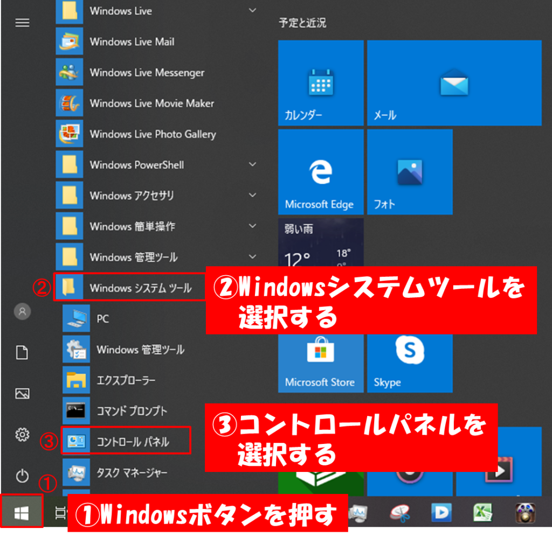Launch Windows Live Messenger
Screen dimensions: 552x543
[157, 72]
